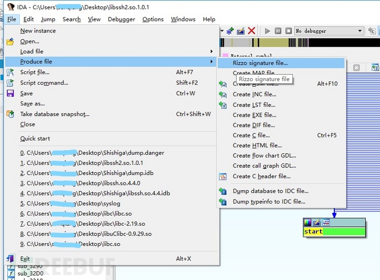380x280 pixels.
Task: Expand the Produce file submenu arrow
Action: pyautogui.click(x=211, y=62)
